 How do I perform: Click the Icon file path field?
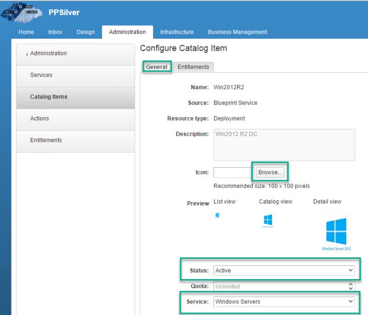232,172
